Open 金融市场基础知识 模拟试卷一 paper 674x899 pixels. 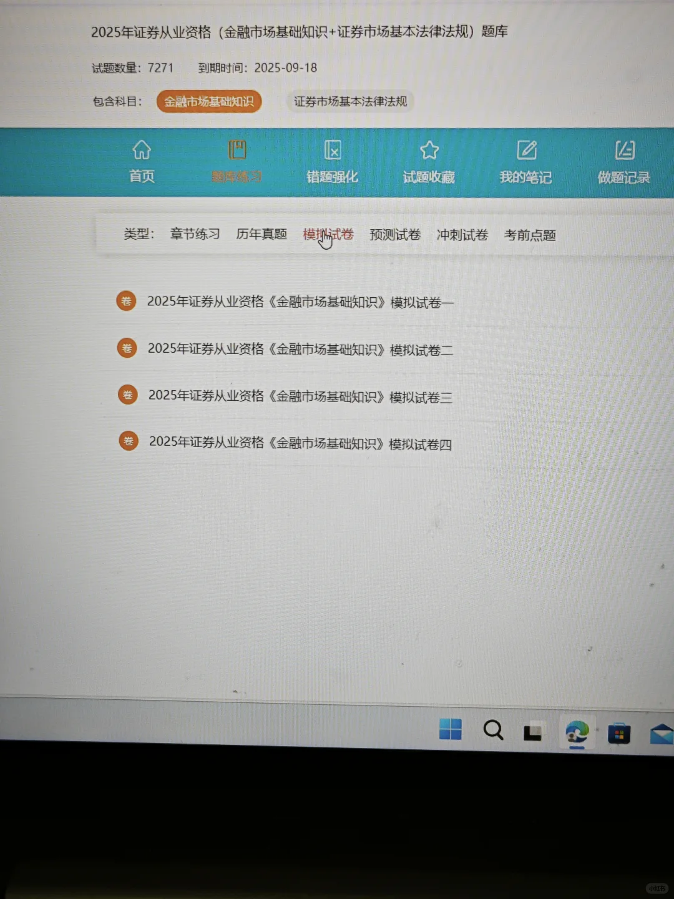click(x=300, y=302)
